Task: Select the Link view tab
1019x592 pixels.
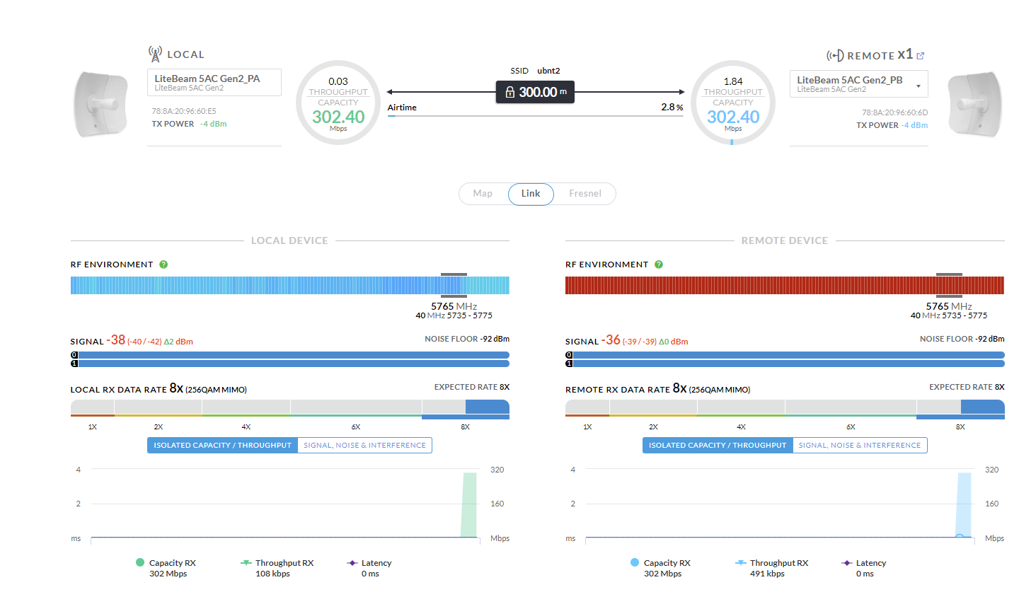Action: [531, 194]
